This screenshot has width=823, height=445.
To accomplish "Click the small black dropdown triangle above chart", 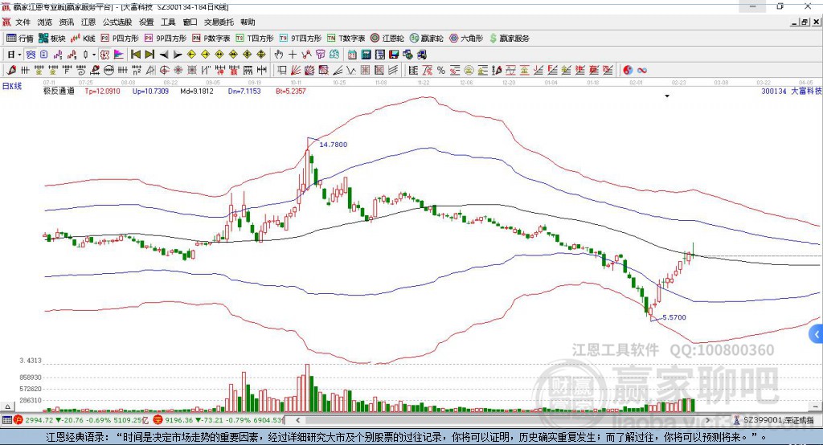I will 667,96.
